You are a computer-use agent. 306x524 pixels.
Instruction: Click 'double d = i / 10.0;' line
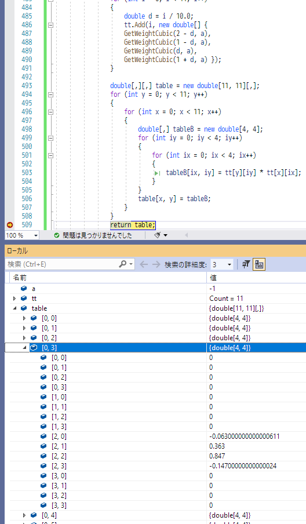(x=159, y=16)
